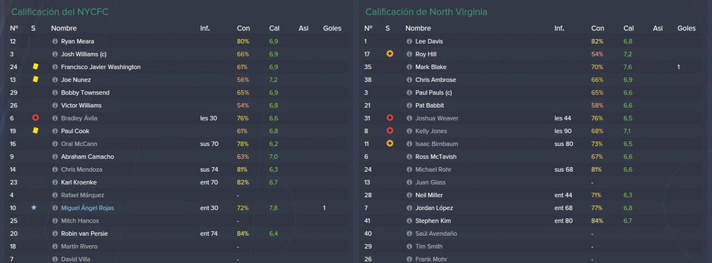This screenshot has height=263, width=712.
Task: Click Joe Nunez's yellow card icon
Action: click(x=35, y=79)
